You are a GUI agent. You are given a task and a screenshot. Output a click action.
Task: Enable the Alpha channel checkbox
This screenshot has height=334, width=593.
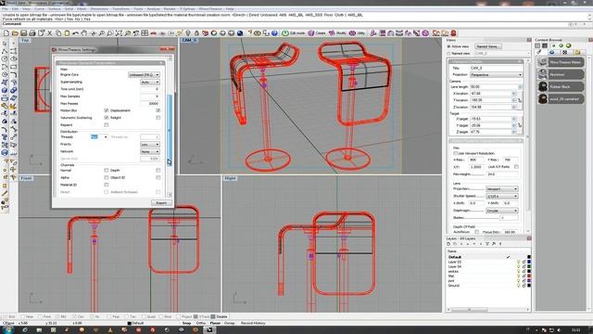pos(107,177)
